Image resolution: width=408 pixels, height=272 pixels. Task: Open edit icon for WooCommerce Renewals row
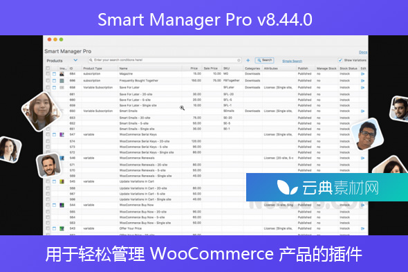click(x=363, y=158)
